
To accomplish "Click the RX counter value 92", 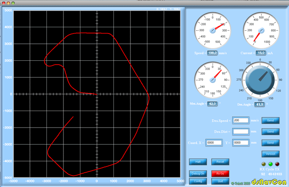I will click(263, 174).
